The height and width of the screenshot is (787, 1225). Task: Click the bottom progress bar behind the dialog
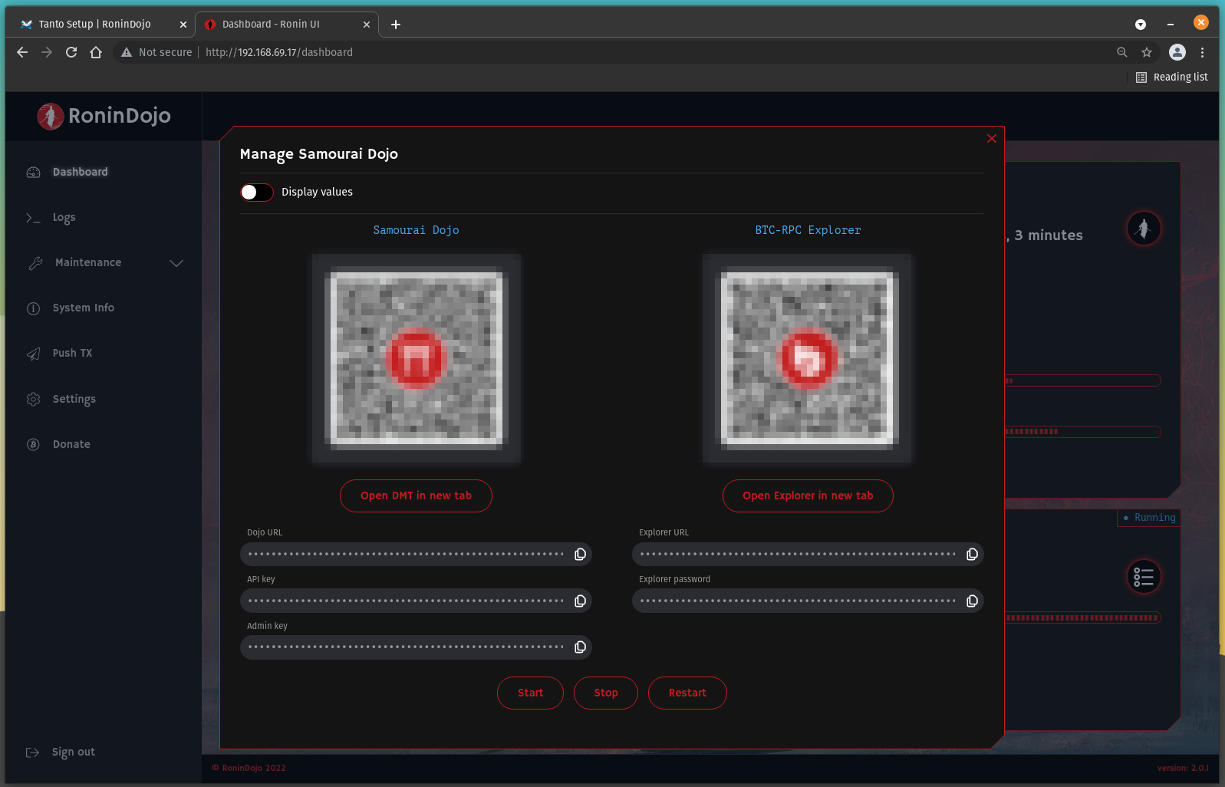(x=1082, y=617)
